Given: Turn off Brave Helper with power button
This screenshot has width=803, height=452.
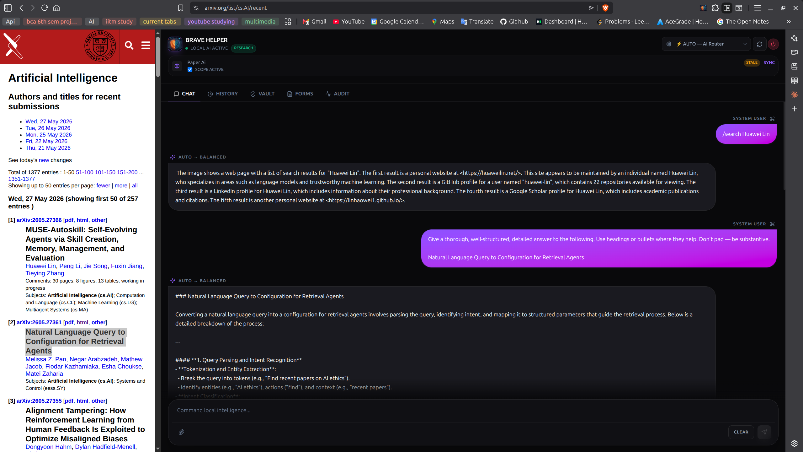Looking at the screenshot, I should click(x=773, y=44).
